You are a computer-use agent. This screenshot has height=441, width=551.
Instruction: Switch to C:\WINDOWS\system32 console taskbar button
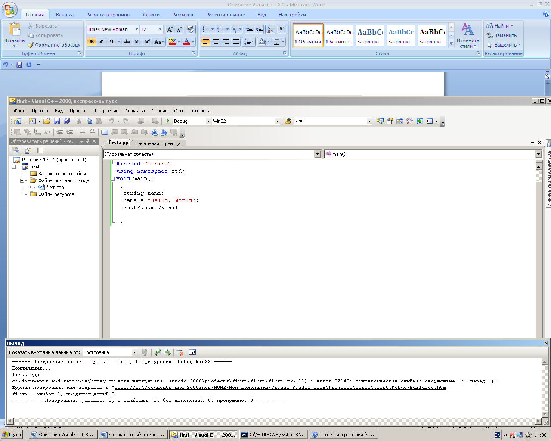point(273,435)
